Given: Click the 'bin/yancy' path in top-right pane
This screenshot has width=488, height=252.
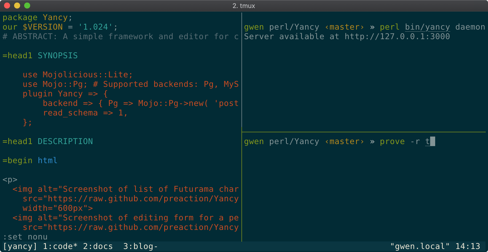Looking at the screenshot, I should 427,27.
